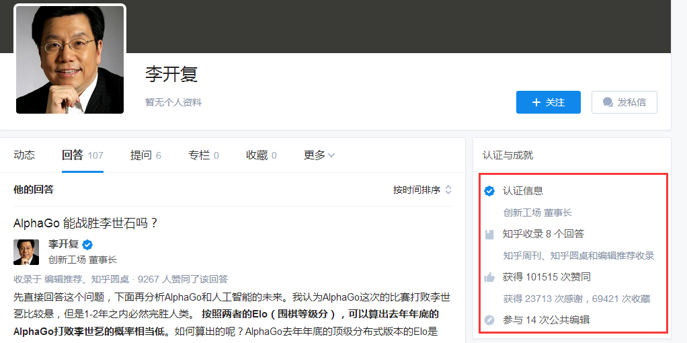Viewport: 687px width, 343px height.
Task: Click the small author avatar in the answer
Action: (x=26, y=252)
